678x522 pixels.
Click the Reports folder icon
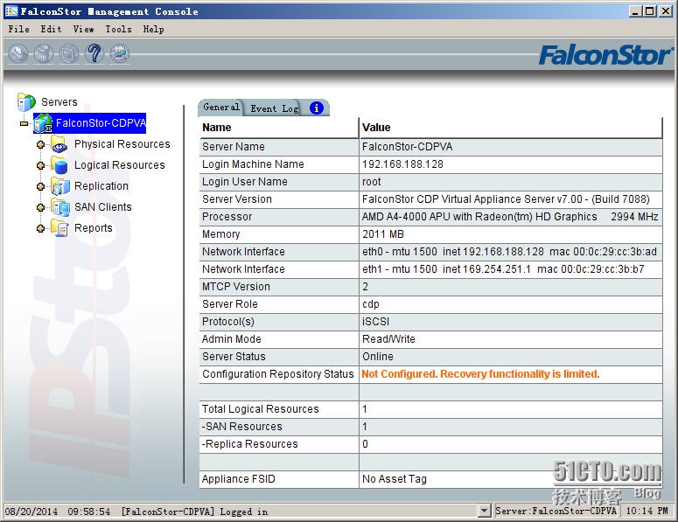(x=59, y=227)
